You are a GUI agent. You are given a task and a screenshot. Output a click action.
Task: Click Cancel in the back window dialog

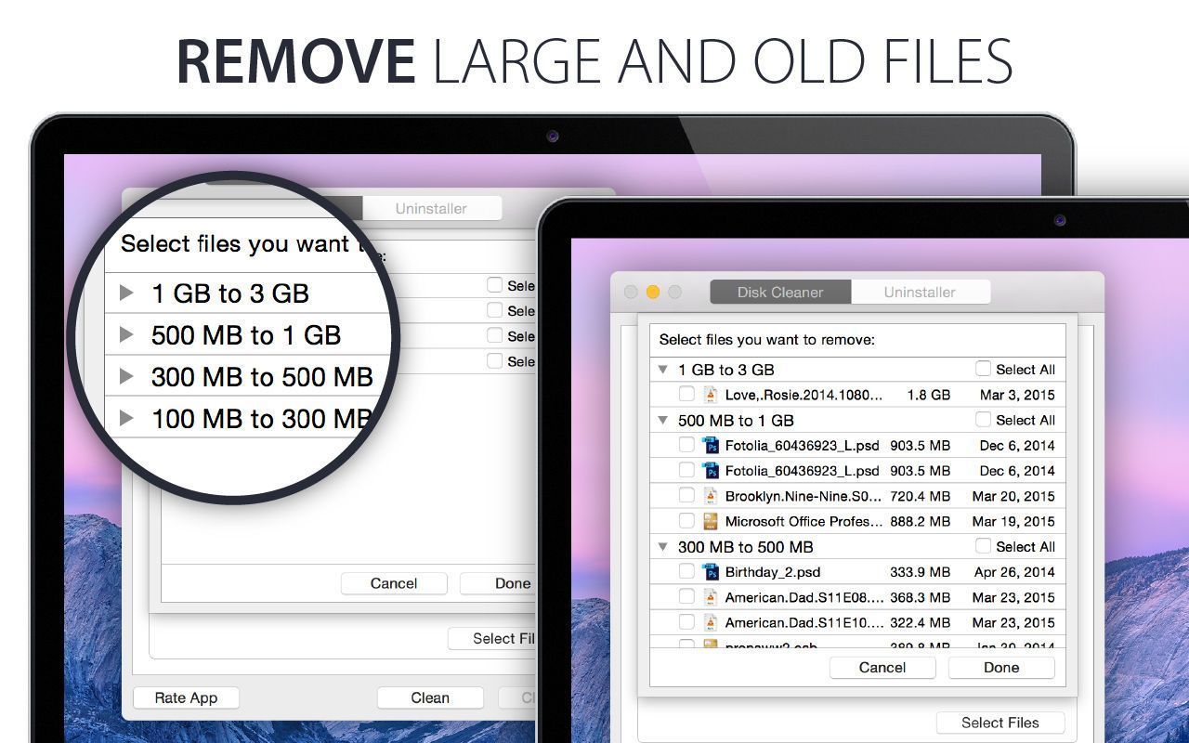point(394,583)
